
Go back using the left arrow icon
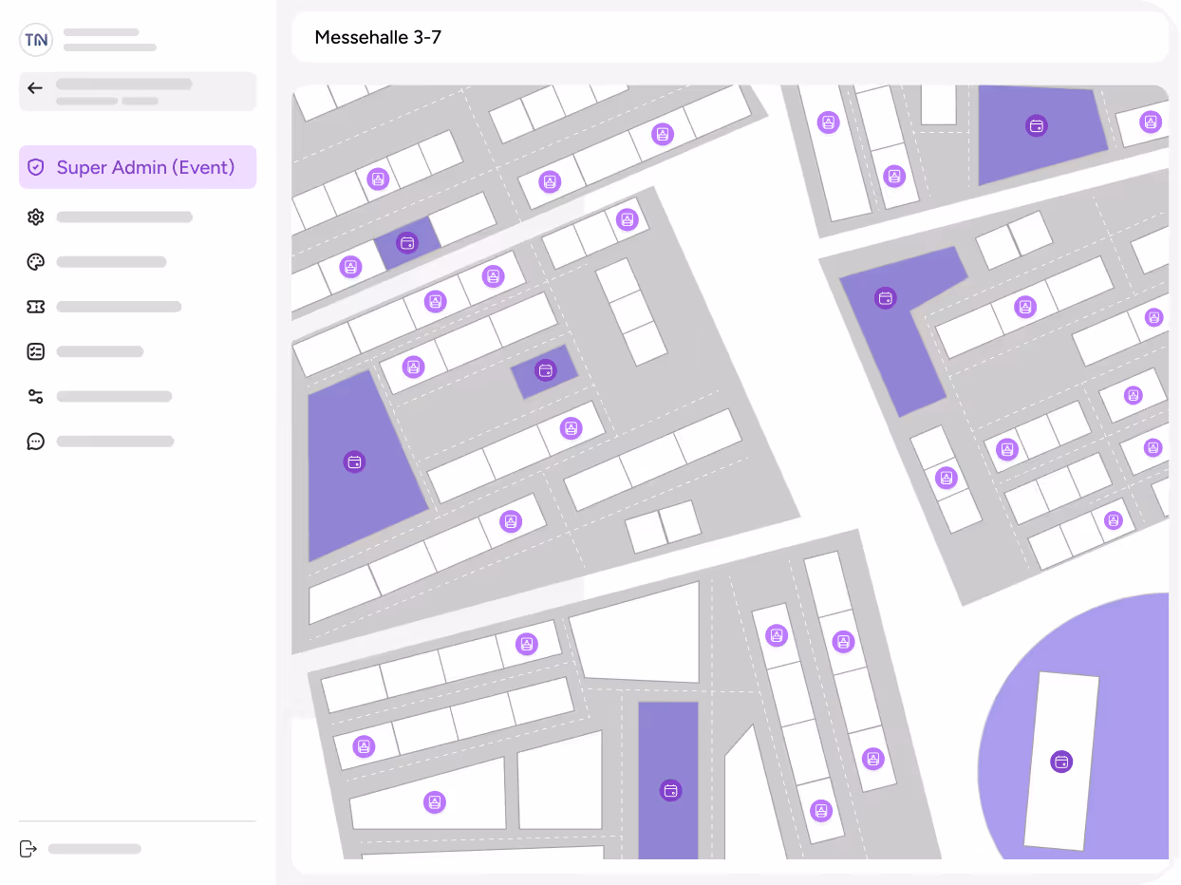pyautogui.click(x=35, y=88)
